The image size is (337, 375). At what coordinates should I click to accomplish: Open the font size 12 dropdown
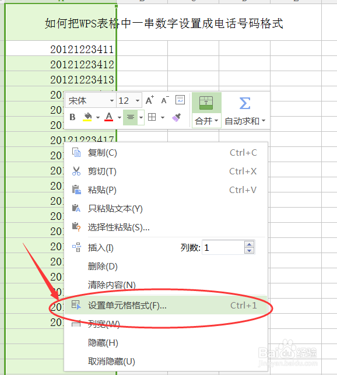tap(137, 100)
